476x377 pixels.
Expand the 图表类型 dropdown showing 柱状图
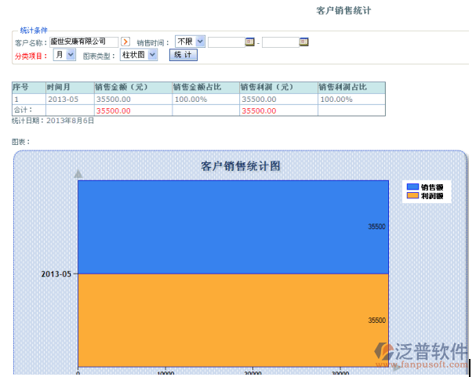click(139, 55)
